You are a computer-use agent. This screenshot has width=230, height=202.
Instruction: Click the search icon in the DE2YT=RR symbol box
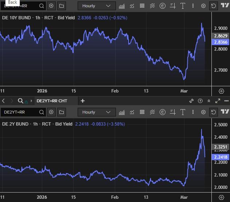pyautogui.click(x=42, y=112)
